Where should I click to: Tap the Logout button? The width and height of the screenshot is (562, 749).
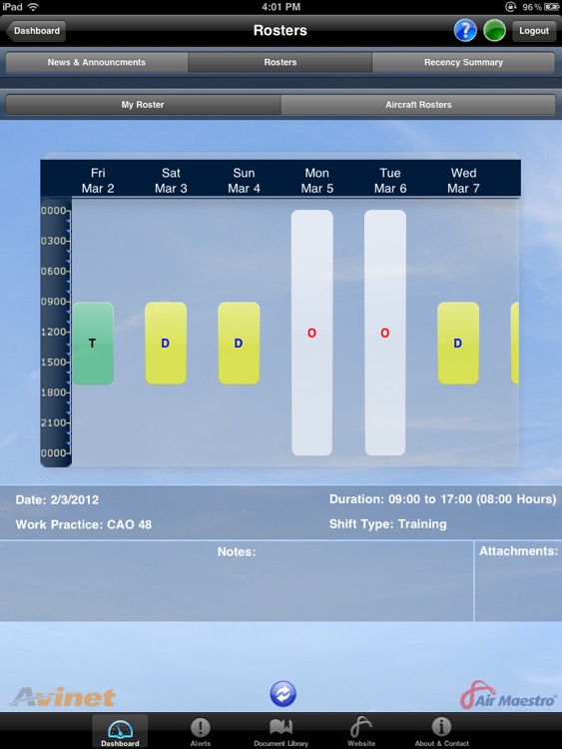(534, 31)
